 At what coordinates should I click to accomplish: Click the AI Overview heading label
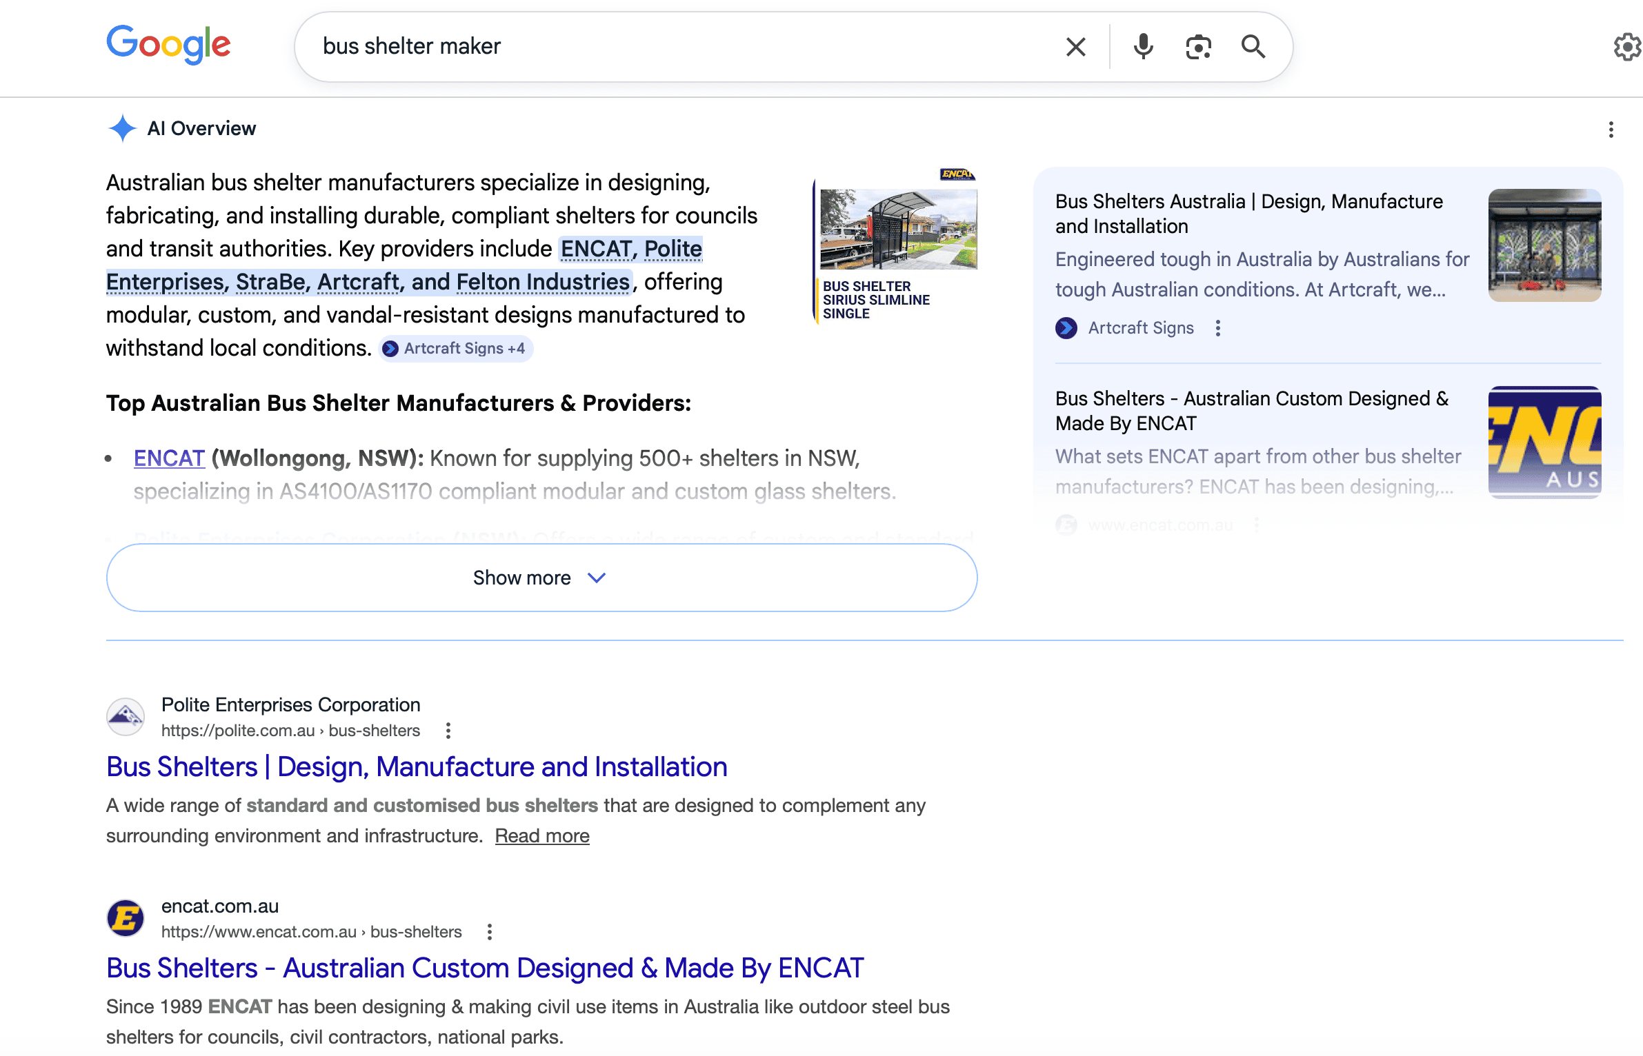201,128
